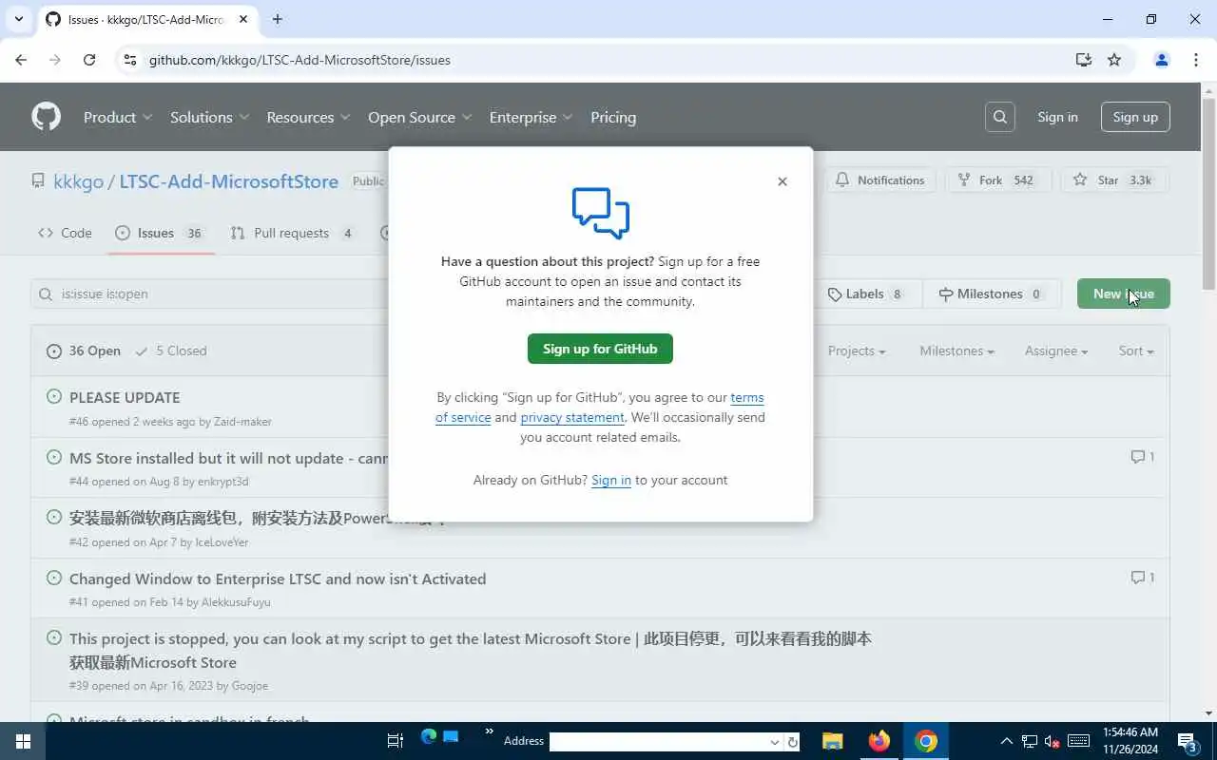1217x760 pixels.
Task: Click the browser back arrow
Action: click(21, 60)
